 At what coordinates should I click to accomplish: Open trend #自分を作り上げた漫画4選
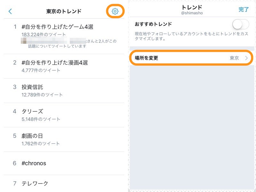(55, 63)
